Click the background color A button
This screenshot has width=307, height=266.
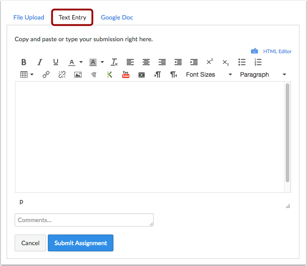pos(93,63)
